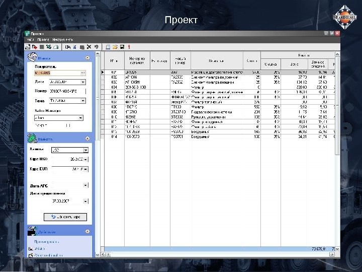Toggle the checkbox below Sales Manager
The width and height of the screenshot is (362, 272).
point(68,125)
